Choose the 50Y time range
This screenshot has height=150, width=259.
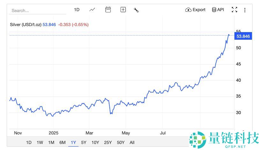tap(121, 142)
